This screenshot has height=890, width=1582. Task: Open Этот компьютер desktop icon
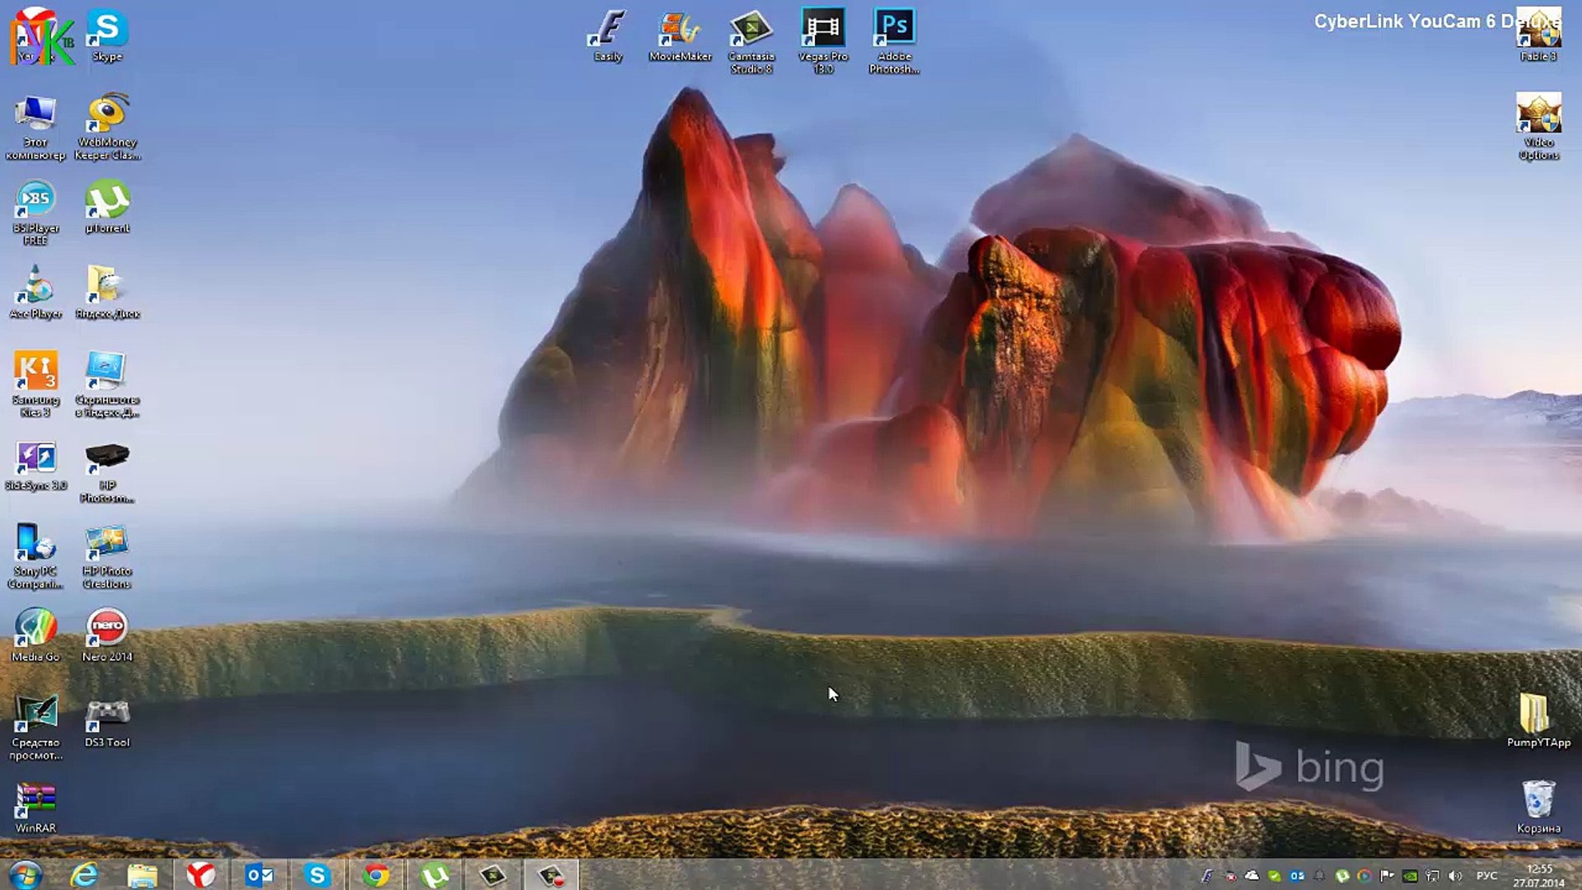tap(35, 127)
